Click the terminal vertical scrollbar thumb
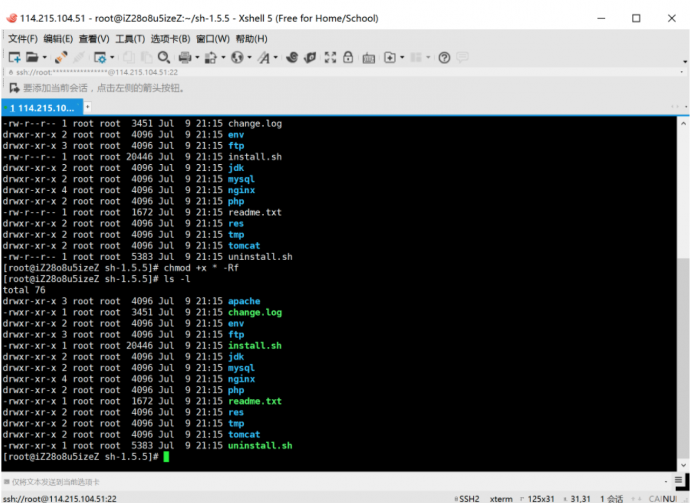 683,358
